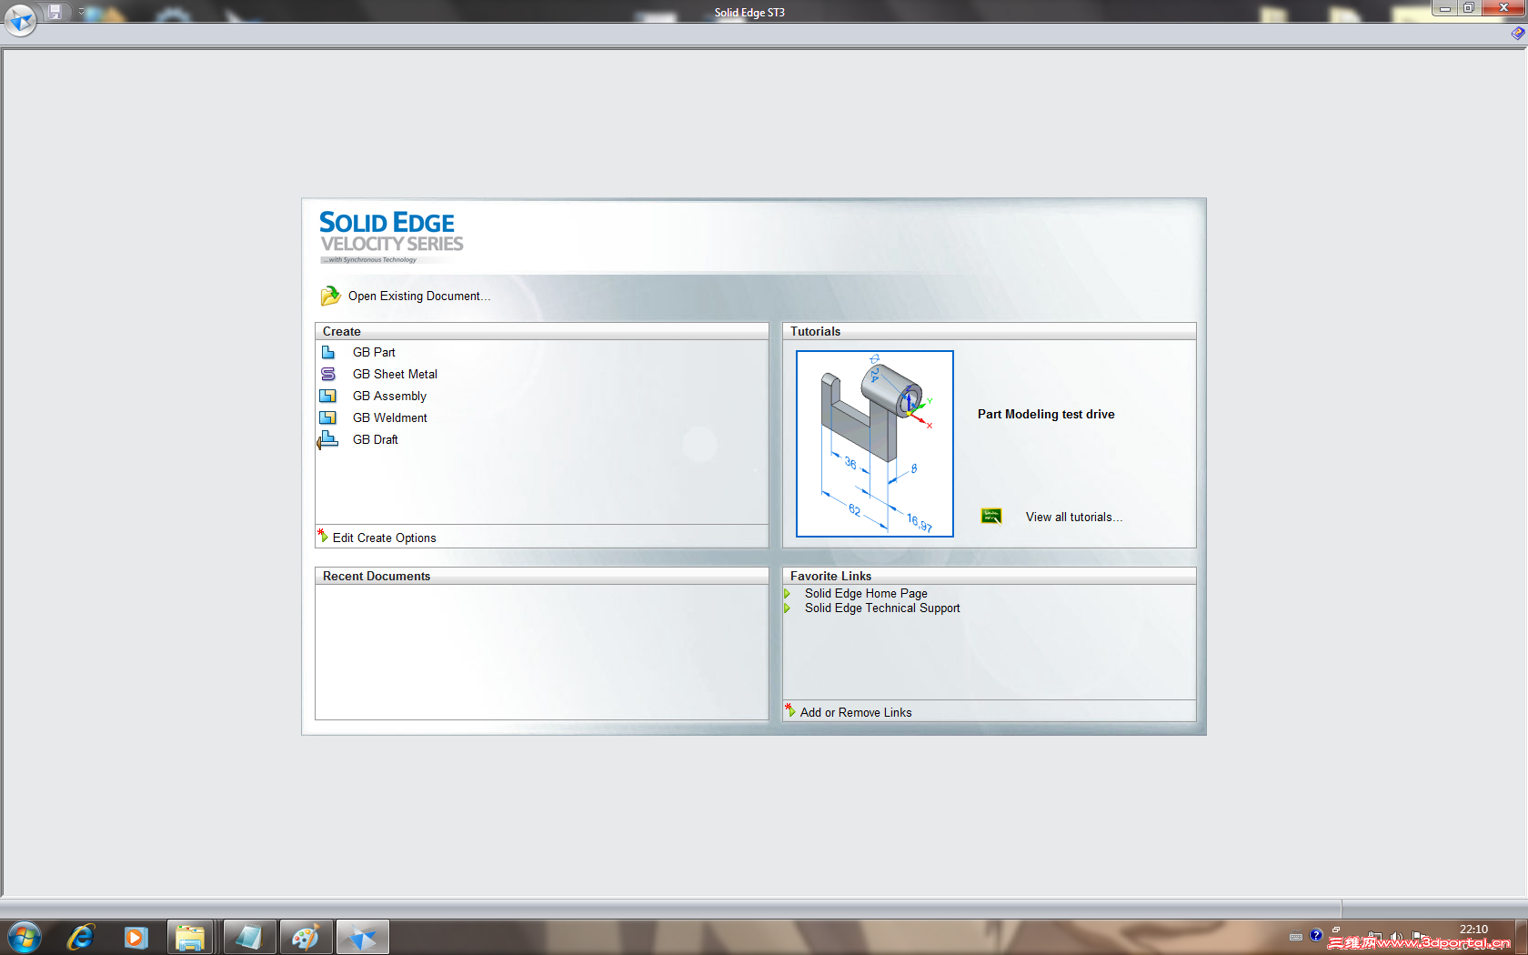Open the Solid Edge help icon at top right

[1518, 34]
